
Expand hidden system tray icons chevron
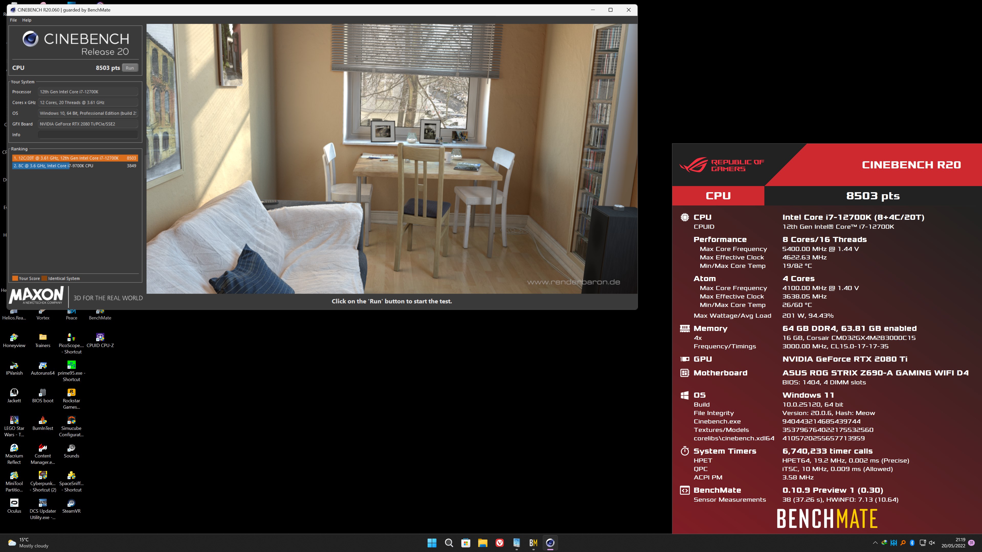[x=875, y=543]
